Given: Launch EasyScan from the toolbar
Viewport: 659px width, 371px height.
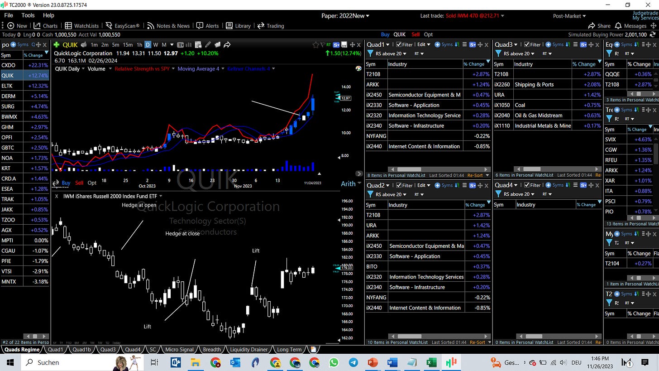Looking at the screenshot, I should (123, 26).
